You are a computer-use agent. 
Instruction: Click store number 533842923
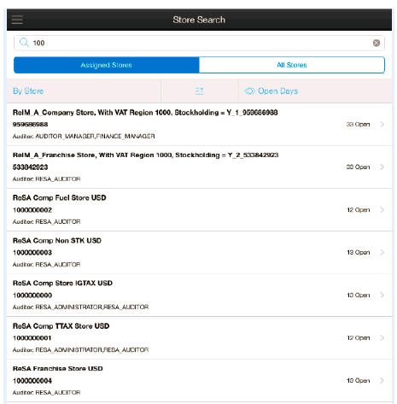click(30, 167)
